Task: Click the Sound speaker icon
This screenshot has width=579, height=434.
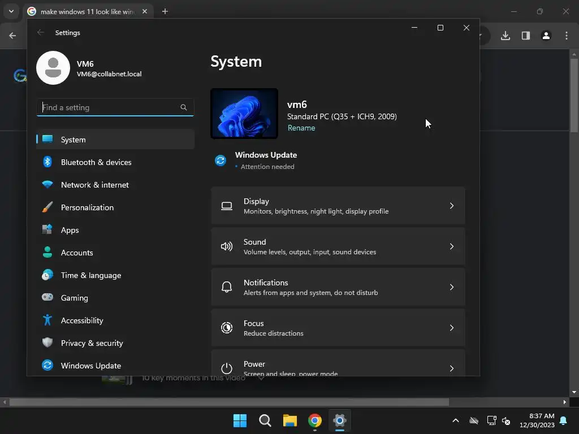Action: click(x=226, y=246)
